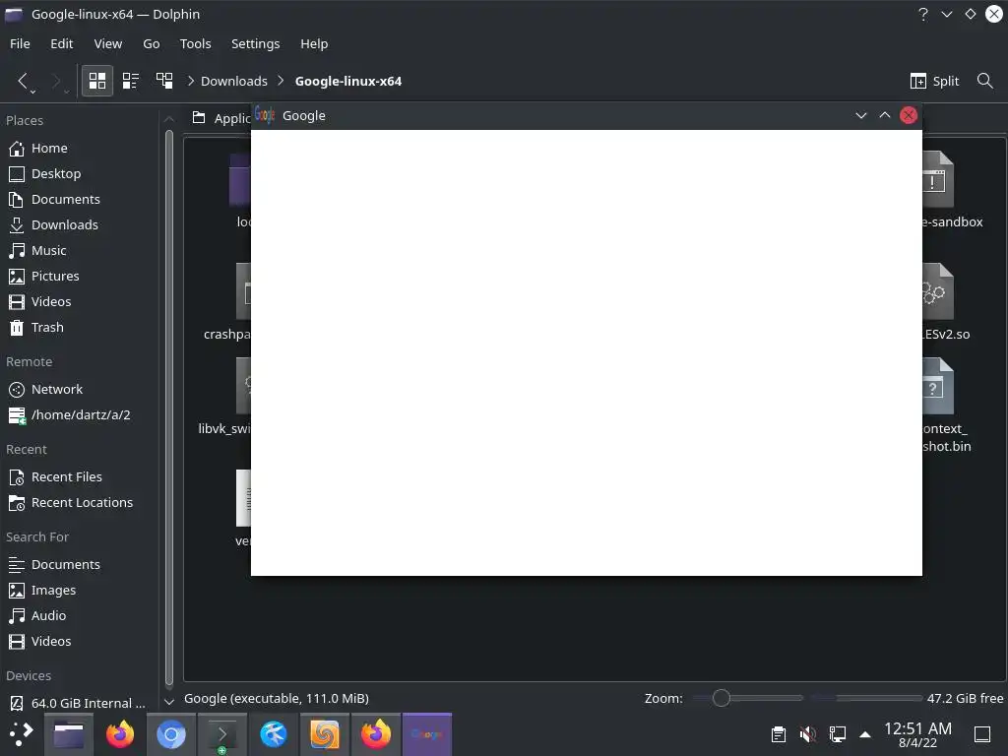Open Chromium from the taskbar
Image resolution: width=1008 pixels, height=756 pixels.
(x=171, y=734)
